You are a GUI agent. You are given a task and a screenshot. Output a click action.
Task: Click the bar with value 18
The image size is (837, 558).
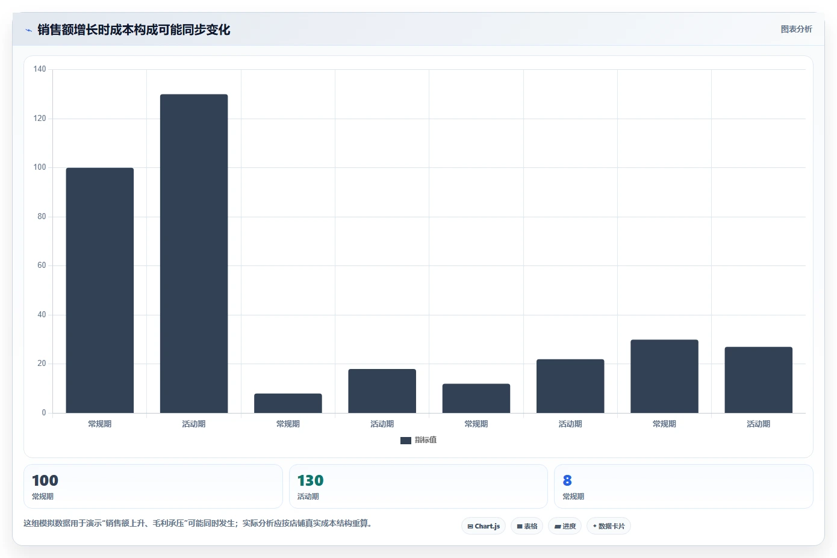point(382,391)
